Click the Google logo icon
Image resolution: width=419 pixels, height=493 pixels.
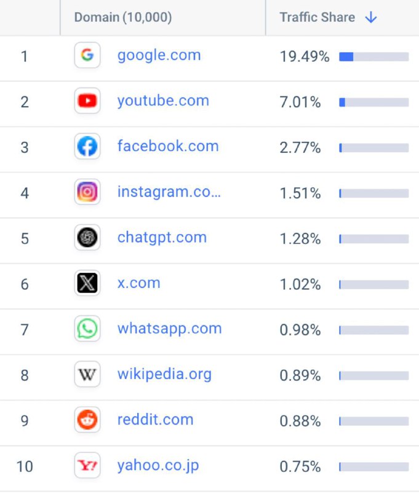click(x=87, y=55)
